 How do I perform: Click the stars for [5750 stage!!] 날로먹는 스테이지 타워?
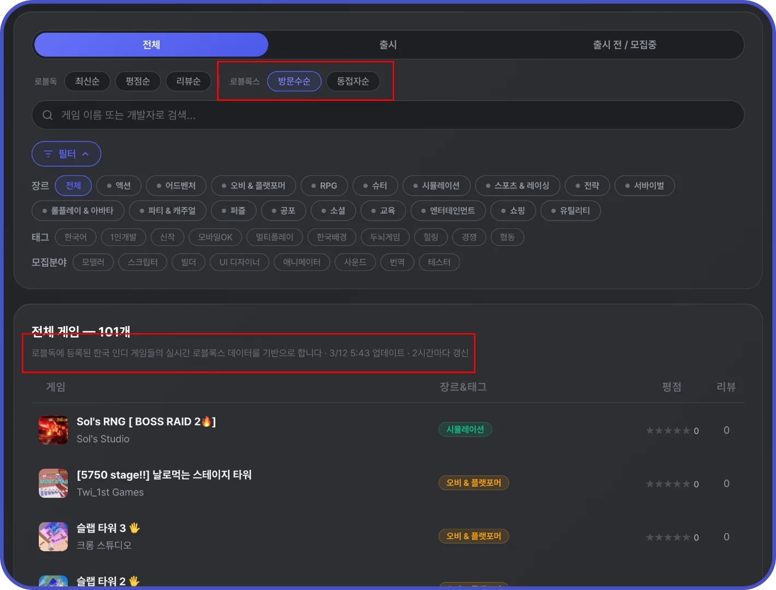[x=668, y=483]
